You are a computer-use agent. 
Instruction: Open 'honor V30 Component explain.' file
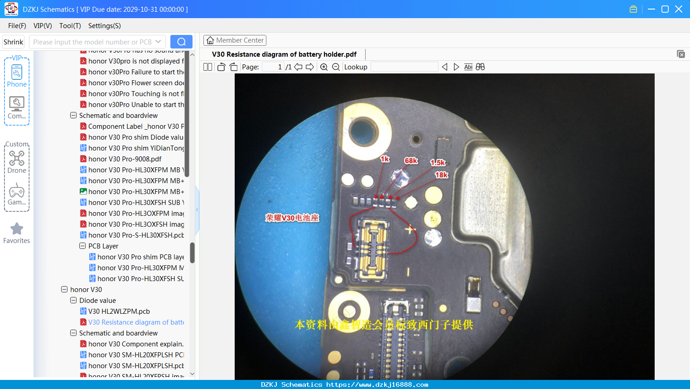click(136, 344)
